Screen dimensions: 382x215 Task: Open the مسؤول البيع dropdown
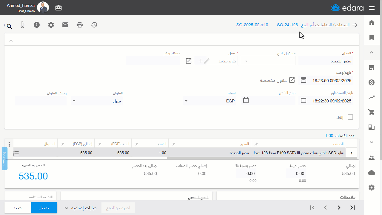[x=268, y=61]
